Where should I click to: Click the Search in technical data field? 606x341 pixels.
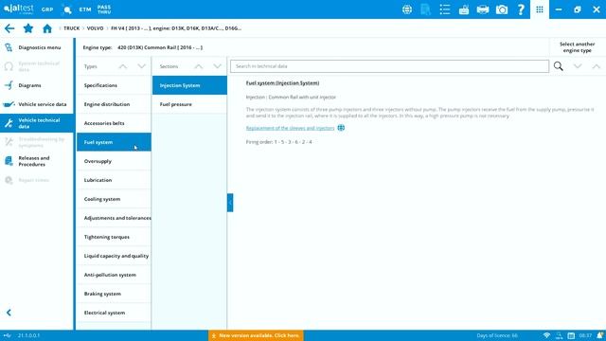point(389,66)
